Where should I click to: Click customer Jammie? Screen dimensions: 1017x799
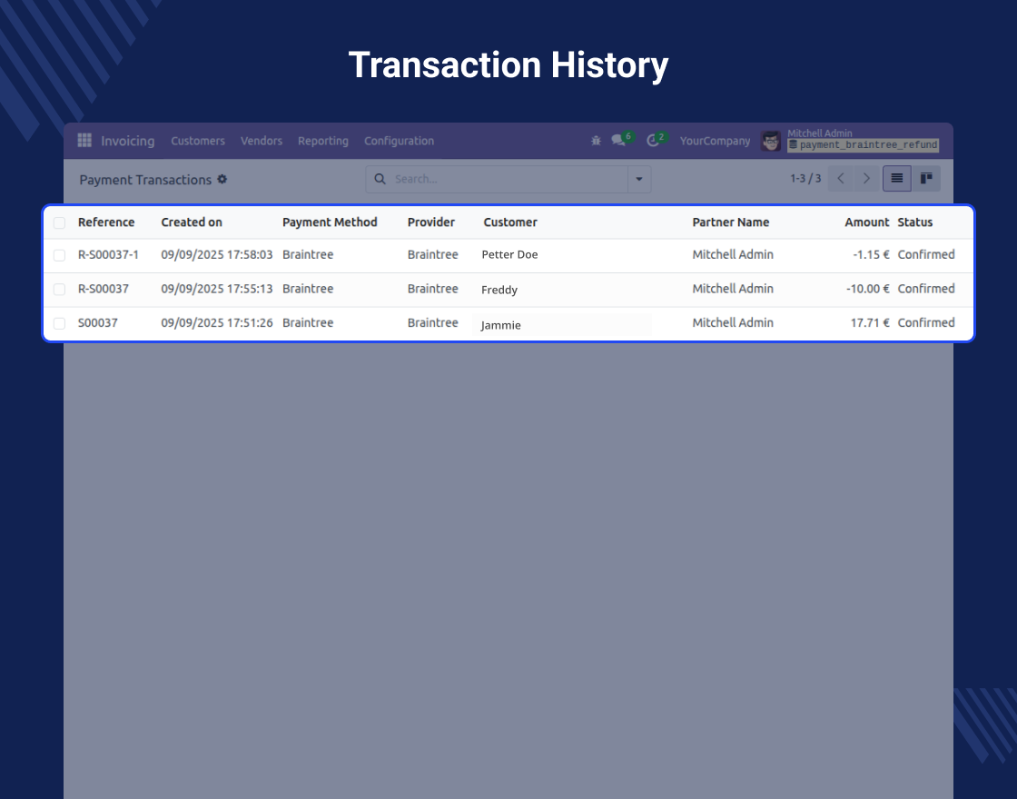coord(500,325)
